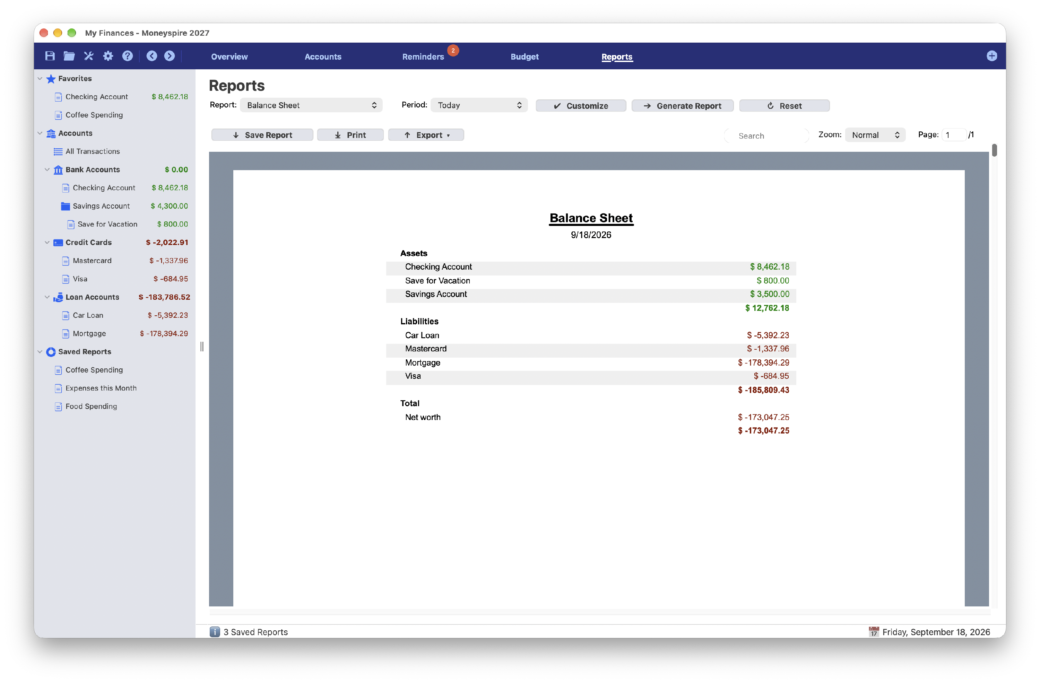Click the Save Report button

coord(262,135)
